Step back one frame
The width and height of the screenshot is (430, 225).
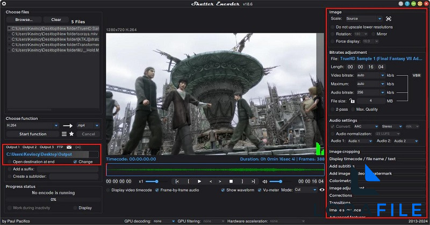[211, 181]
